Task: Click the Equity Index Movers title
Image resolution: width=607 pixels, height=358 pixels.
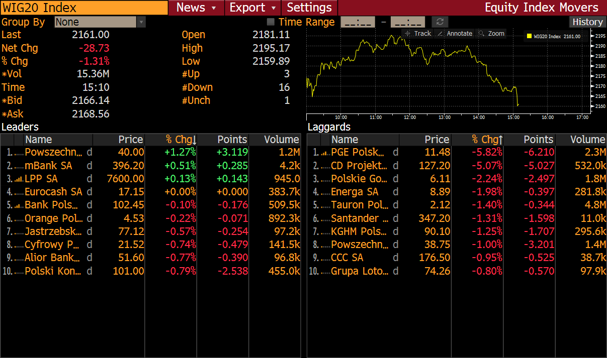Action: [x=542, y=8]
